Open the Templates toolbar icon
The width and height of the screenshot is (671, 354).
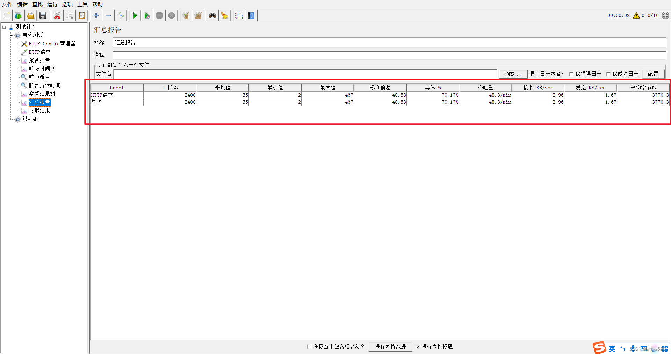tap(18, 15)
